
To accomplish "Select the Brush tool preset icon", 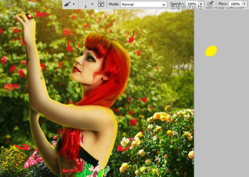I will pos(67,4).
